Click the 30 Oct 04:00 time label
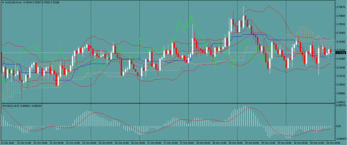The width and height of the screenshot is (347, 145). tap(301, 143)
